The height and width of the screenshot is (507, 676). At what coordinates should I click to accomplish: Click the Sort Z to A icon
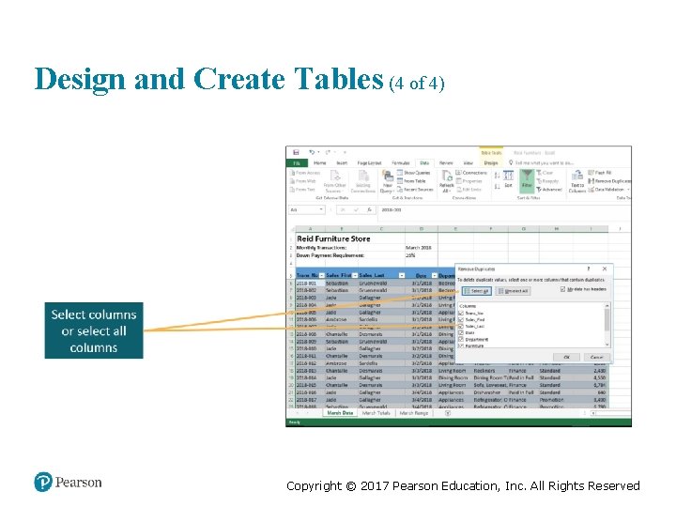(x=497, y=186)
